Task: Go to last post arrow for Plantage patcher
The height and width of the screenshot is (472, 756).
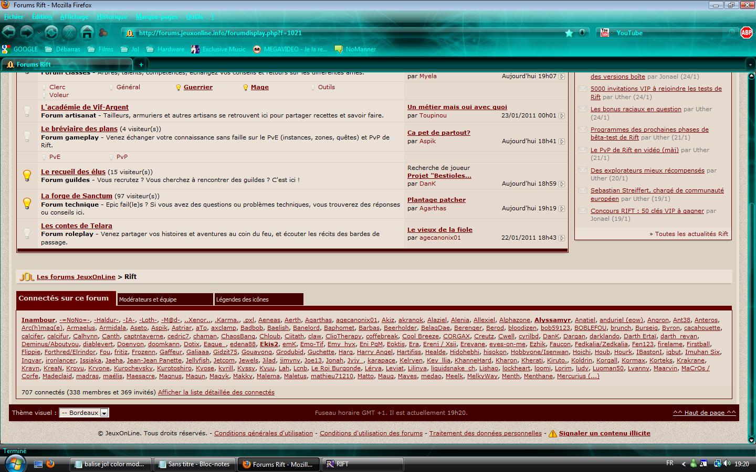Action: pyautogui.click(x=562, y=209)
